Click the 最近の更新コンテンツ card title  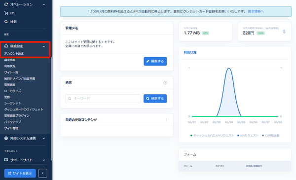click(x=81, y=120)
